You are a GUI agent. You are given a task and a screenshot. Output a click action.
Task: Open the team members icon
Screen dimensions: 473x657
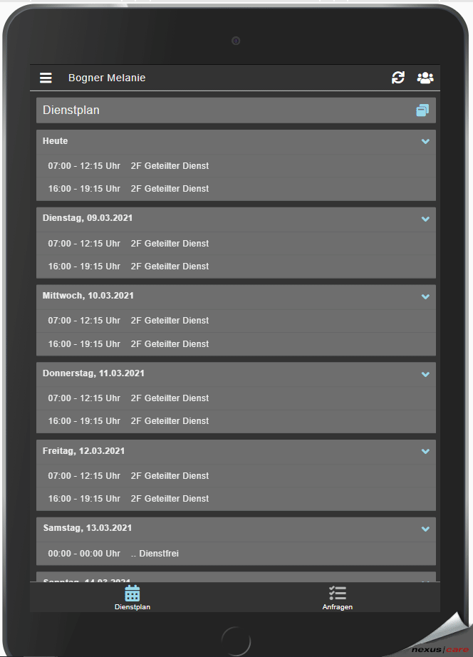click(x=425, y=78)
